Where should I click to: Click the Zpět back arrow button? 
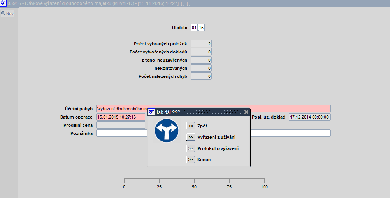pos(190,126)
